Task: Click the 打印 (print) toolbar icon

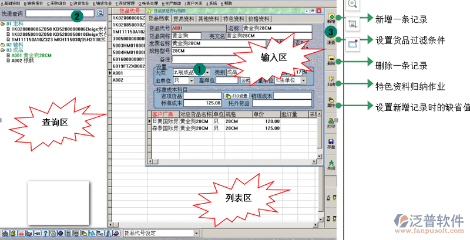Action: click(x=331, y=123)
